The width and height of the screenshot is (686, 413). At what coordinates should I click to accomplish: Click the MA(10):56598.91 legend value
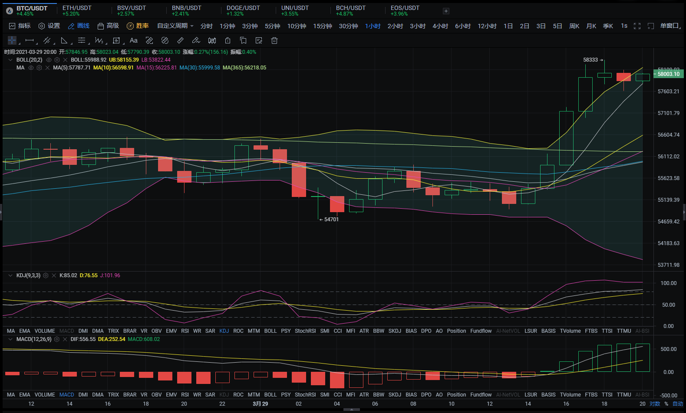coord(113,68)
